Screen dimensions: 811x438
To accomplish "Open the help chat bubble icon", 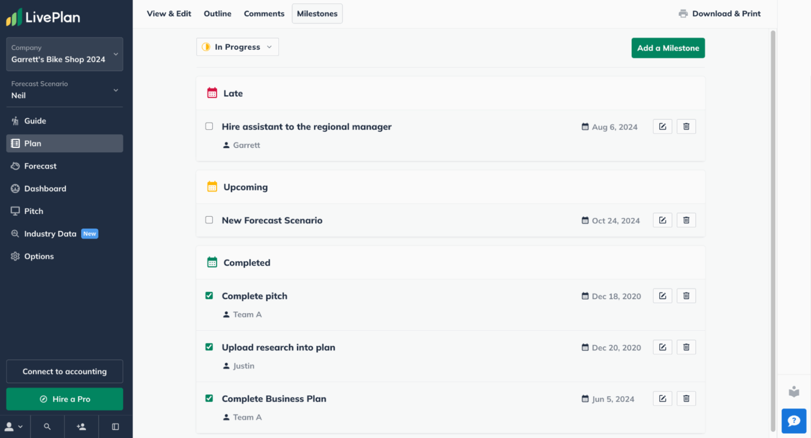I will [794, 421].
